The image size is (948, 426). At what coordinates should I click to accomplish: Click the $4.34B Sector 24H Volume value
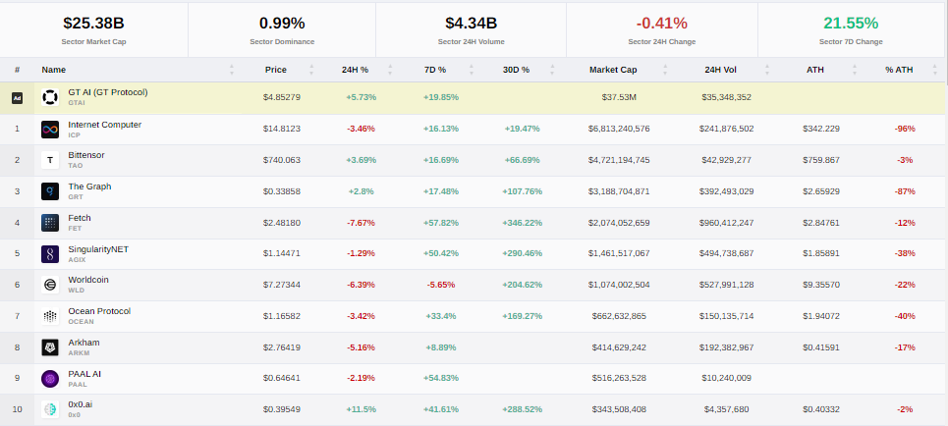tap(471, 24)
